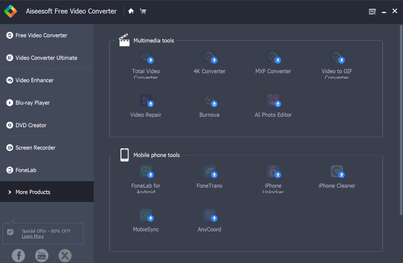Open the Facebook social button
This screenshot has height=263, width=403.
[18, 255]
